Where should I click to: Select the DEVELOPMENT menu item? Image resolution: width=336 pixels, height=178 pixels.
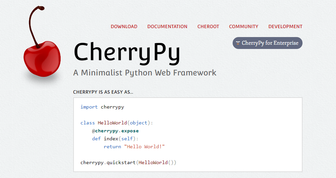pos(285,26)
